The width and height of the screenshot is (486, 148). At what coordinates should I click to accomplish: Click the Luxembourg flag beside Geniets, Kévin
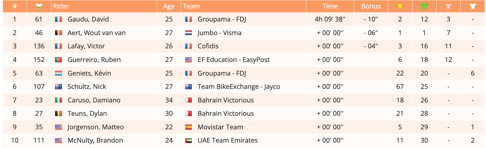58,73
